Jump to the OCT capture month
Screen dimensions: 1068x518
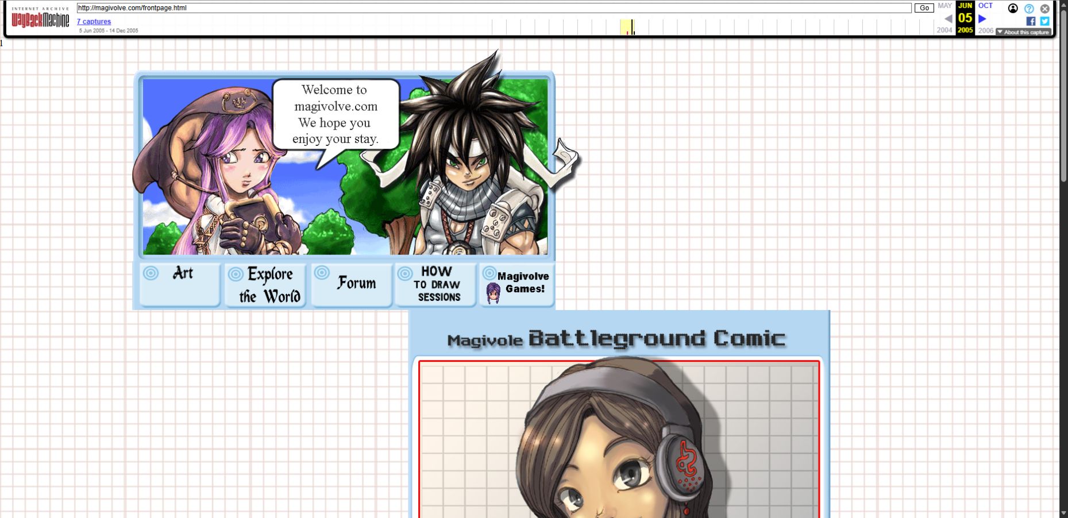[985, 6]
